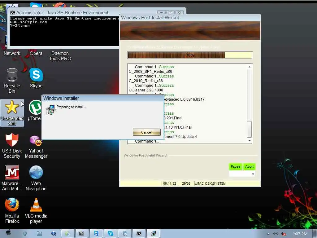Click the install log scrollbar thumb
Screen dimensions: 317x238
pyautogui.click(x=250, y=130)
